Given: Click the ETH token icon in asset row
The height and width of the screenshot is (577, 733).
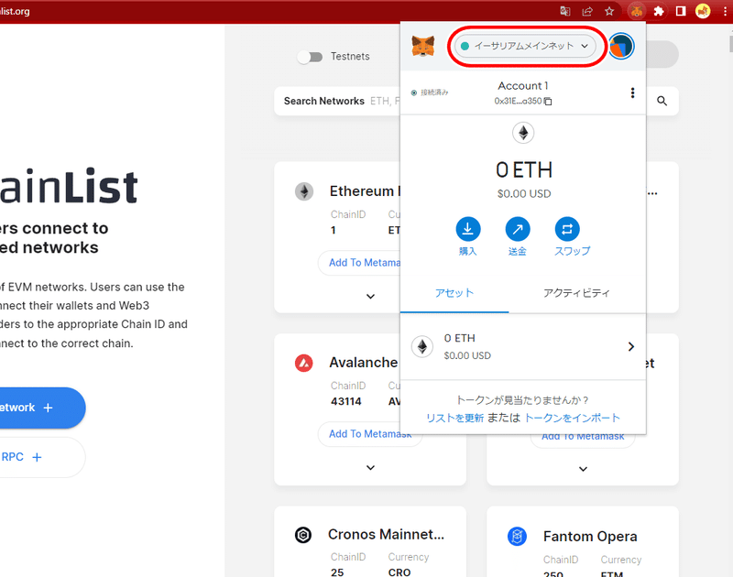Looking at the screenshot, I should click(x=422, y=347).
